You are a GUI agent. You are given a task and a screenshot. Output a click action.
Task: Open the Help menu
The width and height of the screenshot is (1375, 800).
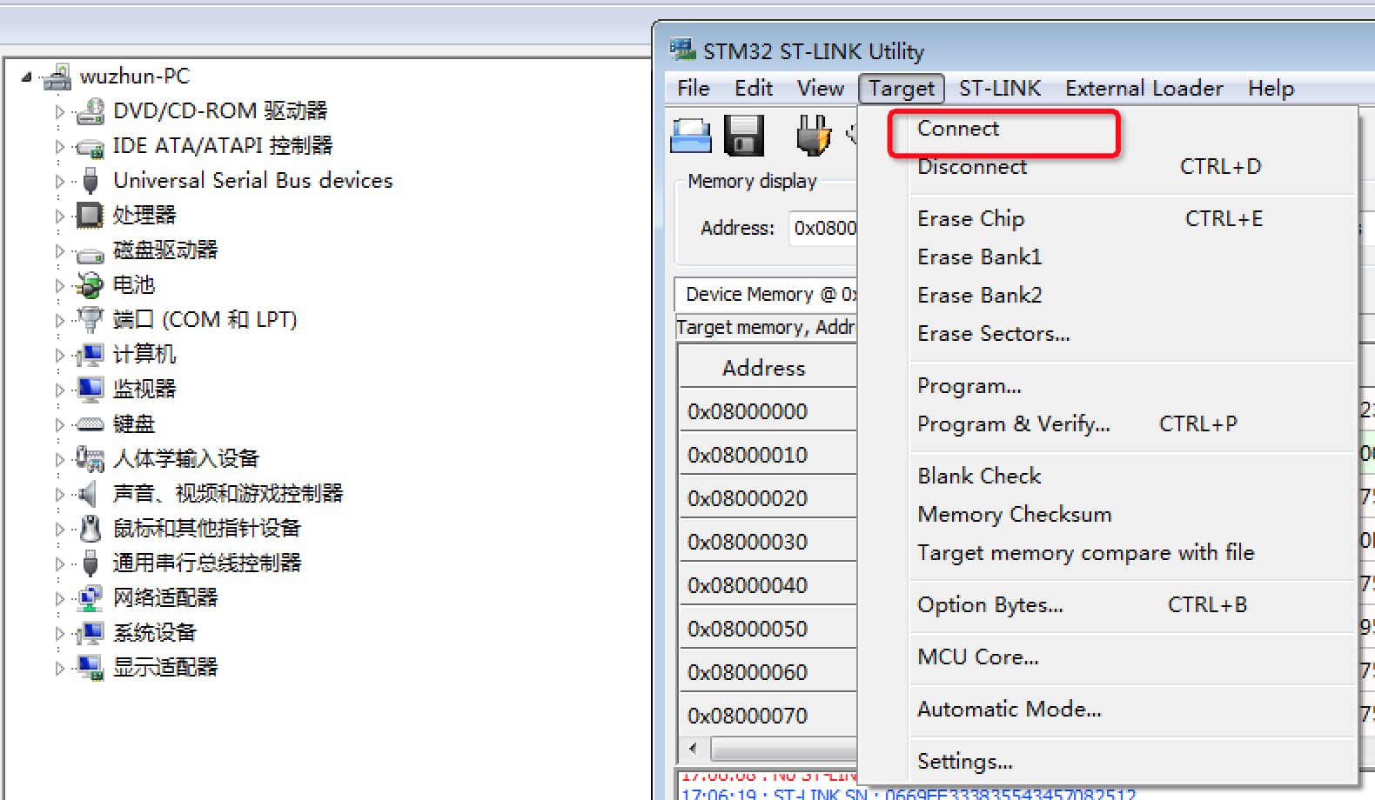coord(1271,89)
